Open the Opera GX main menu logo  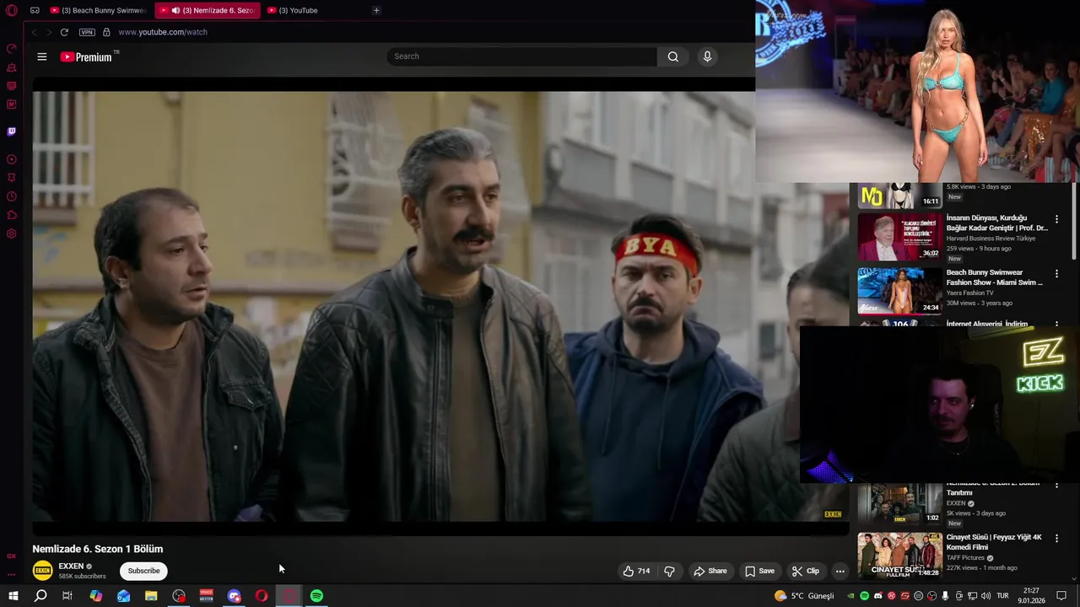(12, 10)
